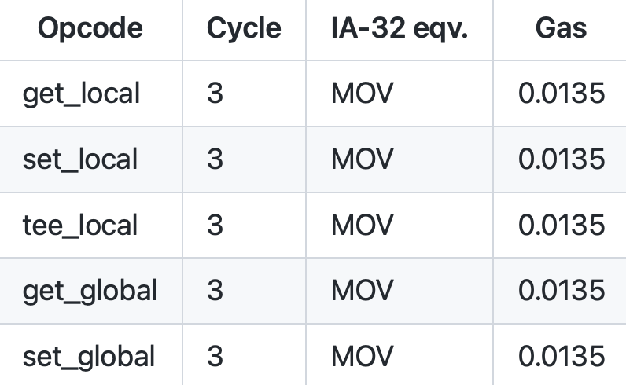The width and height of the screenshot is (626, 385).
Task: Click the Opcode column header
Action: [x=90, y=29]
